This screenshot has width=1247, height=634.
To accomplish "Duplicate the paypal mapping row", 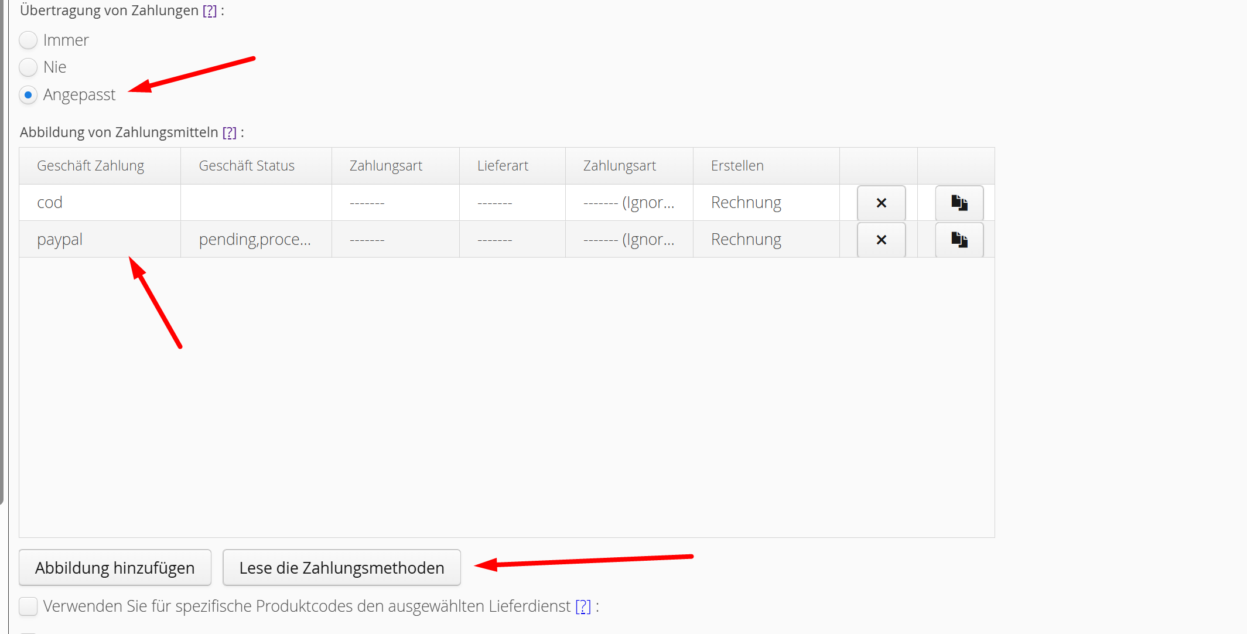I will click(959, 240).
